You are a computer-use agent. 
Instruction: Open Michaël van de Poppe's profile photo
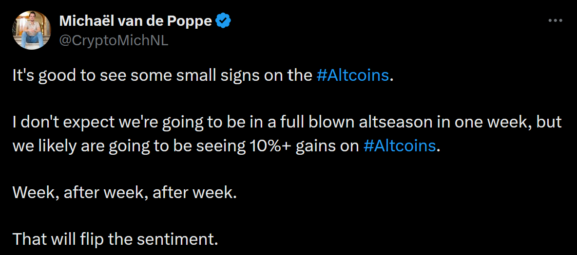tap(32, 30)
